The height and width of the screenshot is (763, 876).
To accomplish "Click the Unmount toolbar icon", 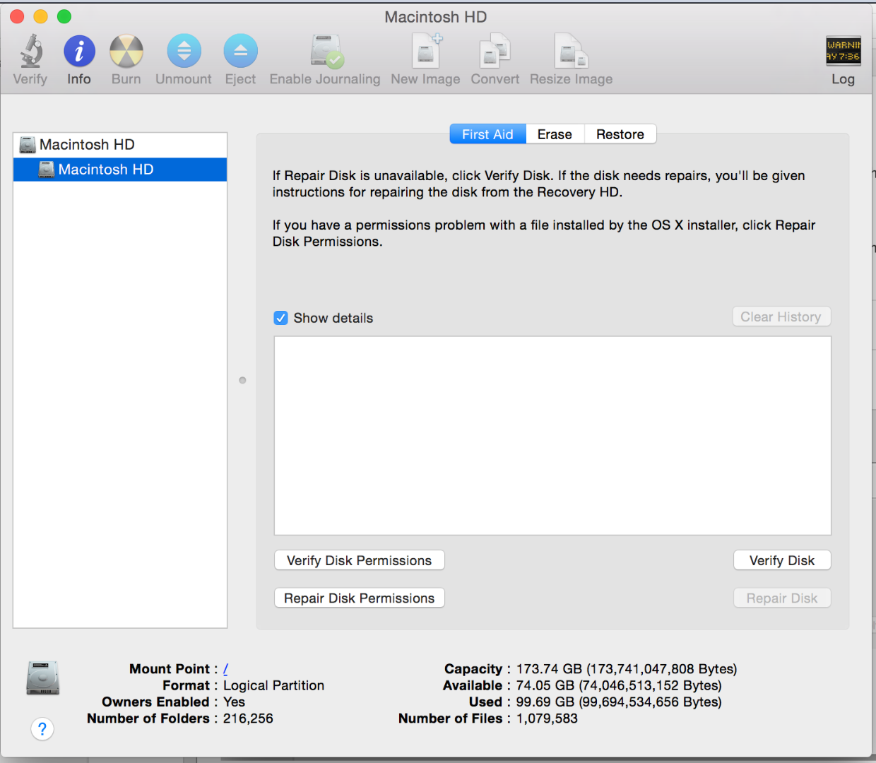I will point(183,57).
